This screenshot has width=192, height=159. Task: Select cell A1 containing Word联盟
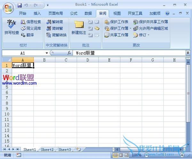click(23, 65)
